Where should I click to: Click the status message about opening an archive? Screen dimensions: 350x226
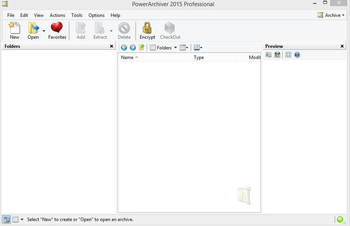click(x=80, y=219)
